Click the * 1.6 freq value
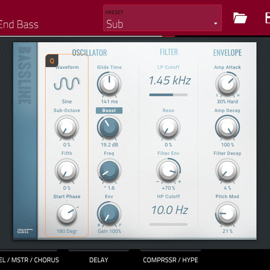The width and height of the screenshot is (270, 270). pyautogui.click(x=109, y=188)
